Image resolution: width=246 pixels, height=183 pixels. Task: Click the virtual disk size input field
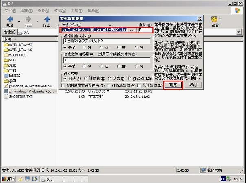point(107,41)
